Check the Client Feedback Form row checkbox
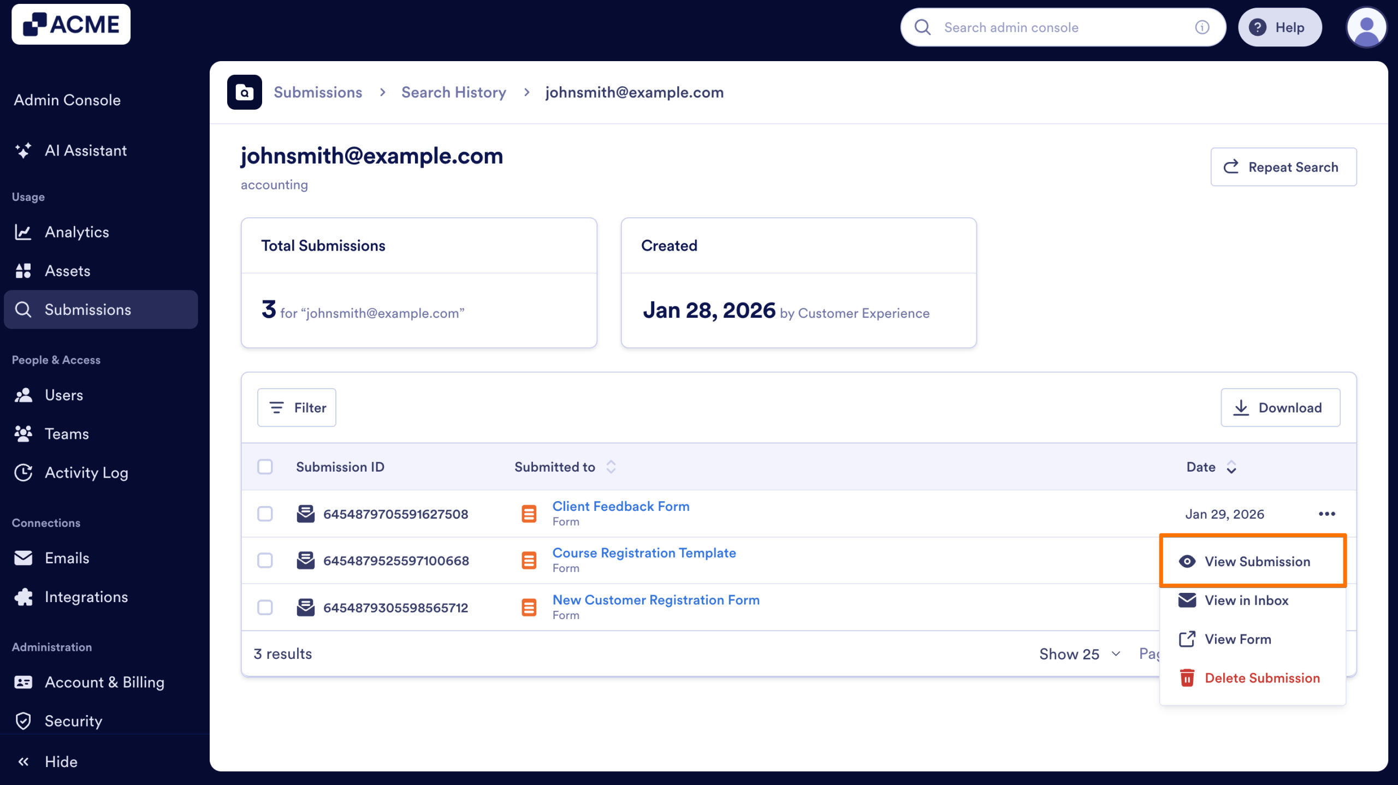This screenshot has height=785, width=1398. [x=265, y=514]
